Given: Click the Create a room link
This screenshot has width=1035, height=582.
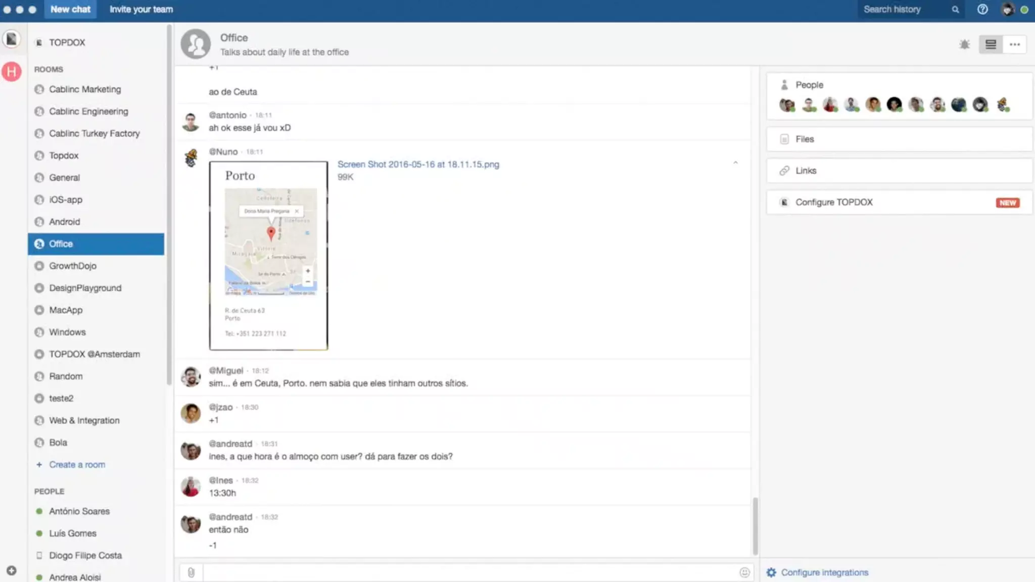Looking at the screenshot, I should pyautogui.click(x=77, y=464).
